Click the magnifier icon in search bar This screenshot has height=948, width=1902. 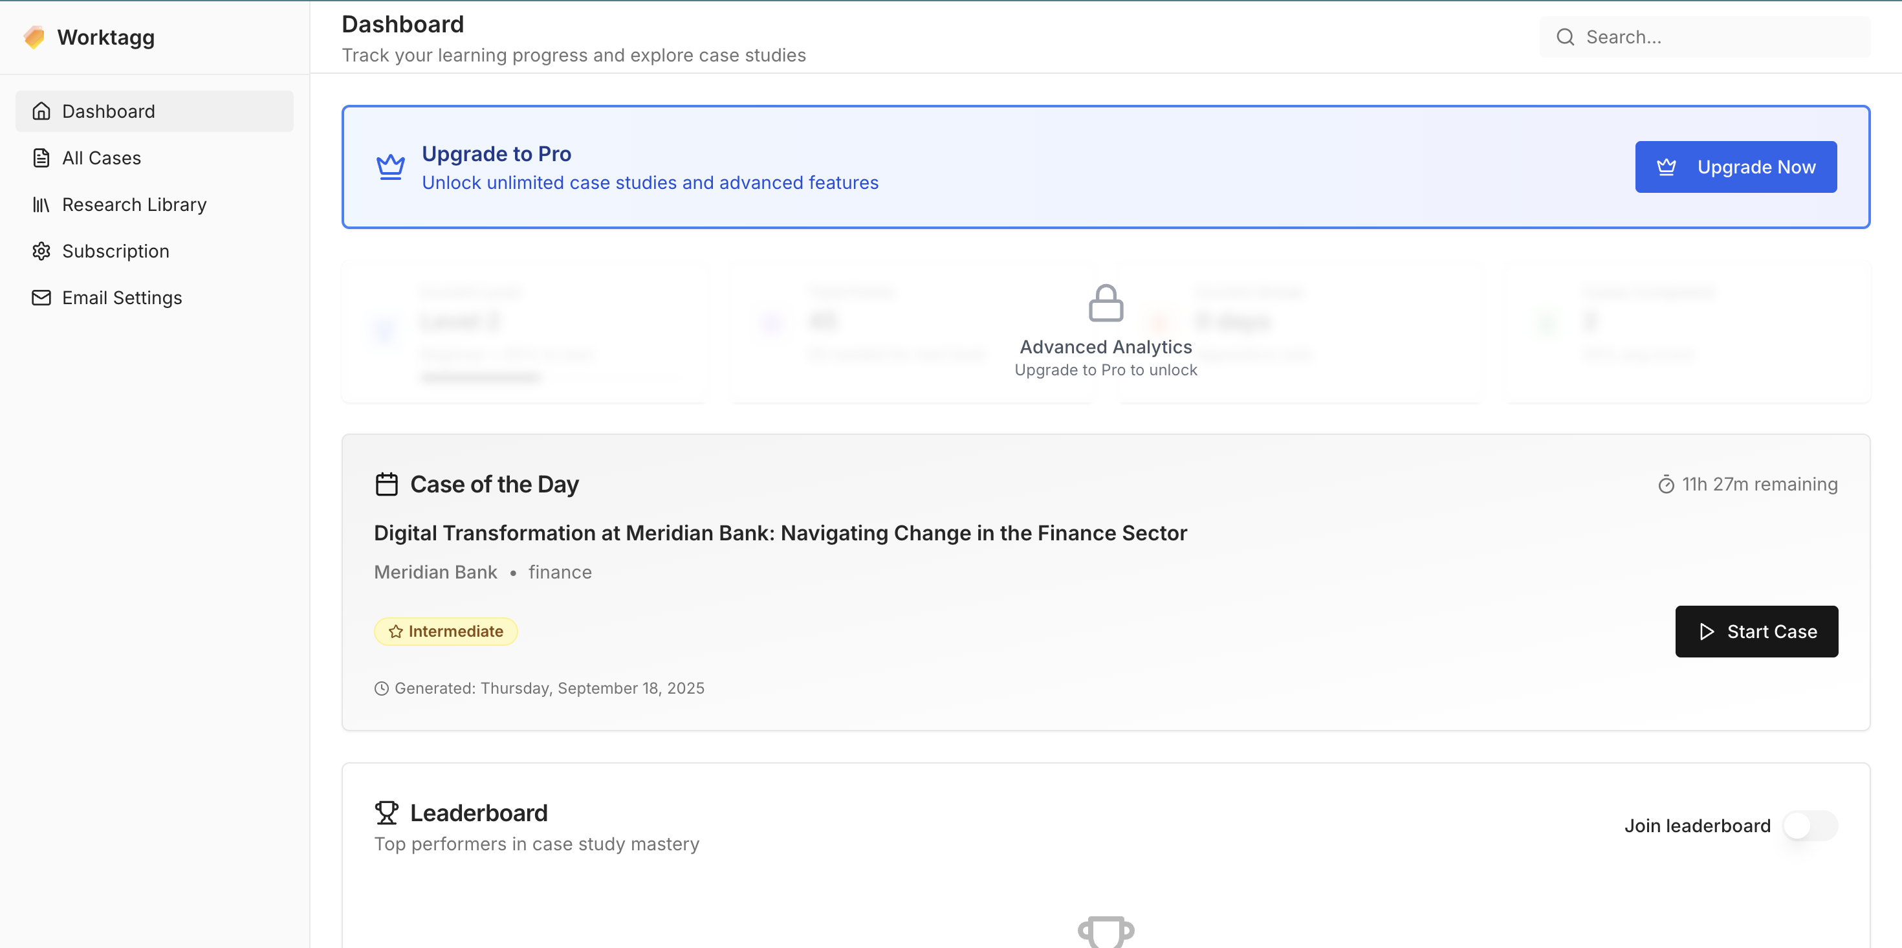pos(1564,37)
